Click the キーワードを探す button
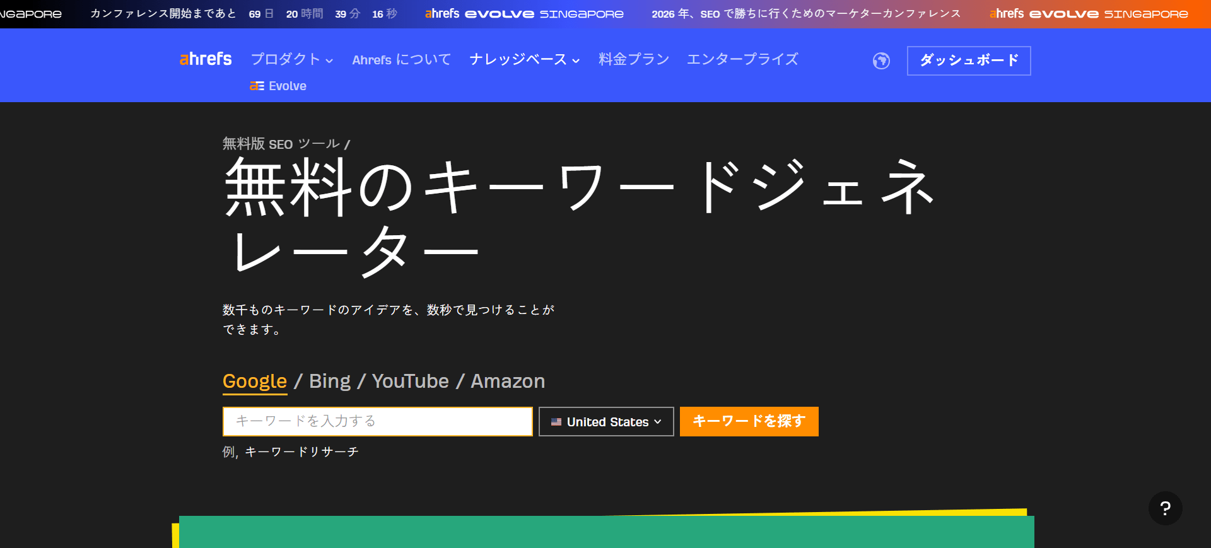 749,421
